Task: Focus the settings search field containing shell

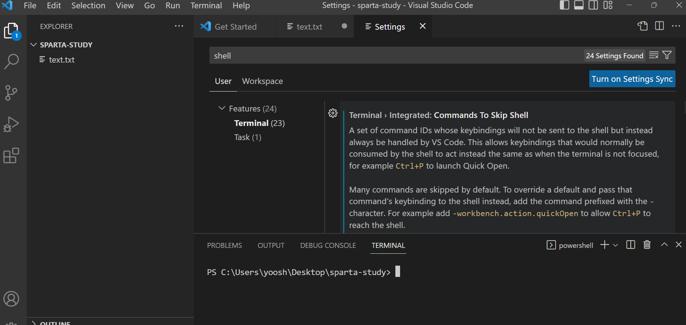Action: point(397,55)
